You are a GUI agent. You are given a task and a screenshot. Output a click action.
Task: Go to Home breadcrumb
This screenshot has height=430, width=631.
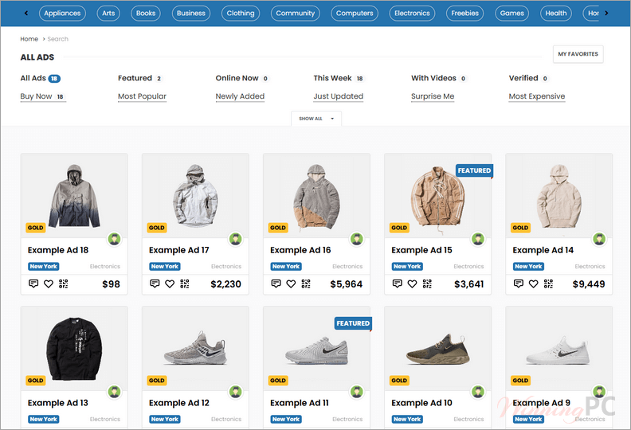pyautogui.click(x=29, y=39)
